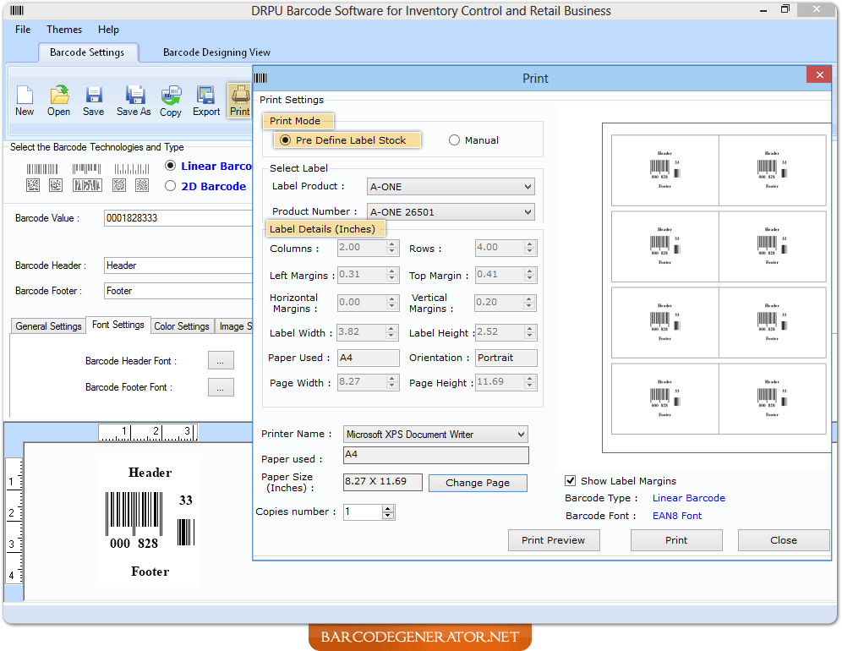The image size is (842, 651).
Task: Open the Label Product dropdown showing A-ONE
Action: coord(529,186)
